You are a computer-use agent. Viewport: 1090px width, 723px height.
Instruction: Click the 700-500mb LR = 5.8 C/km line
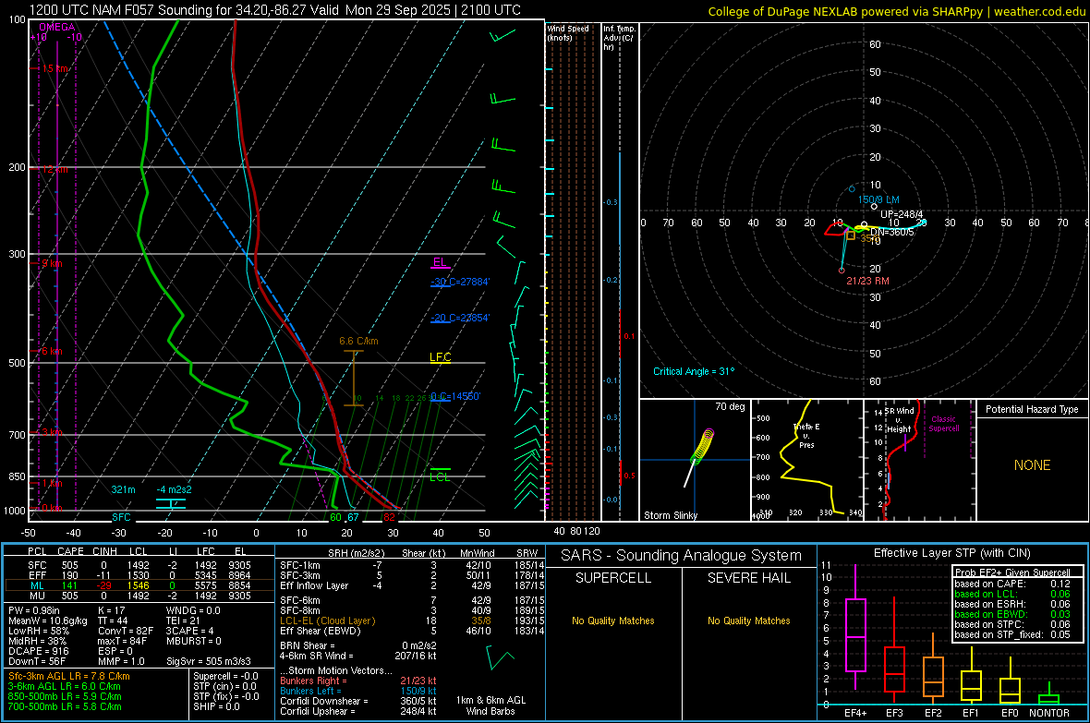tap(65, 706)
